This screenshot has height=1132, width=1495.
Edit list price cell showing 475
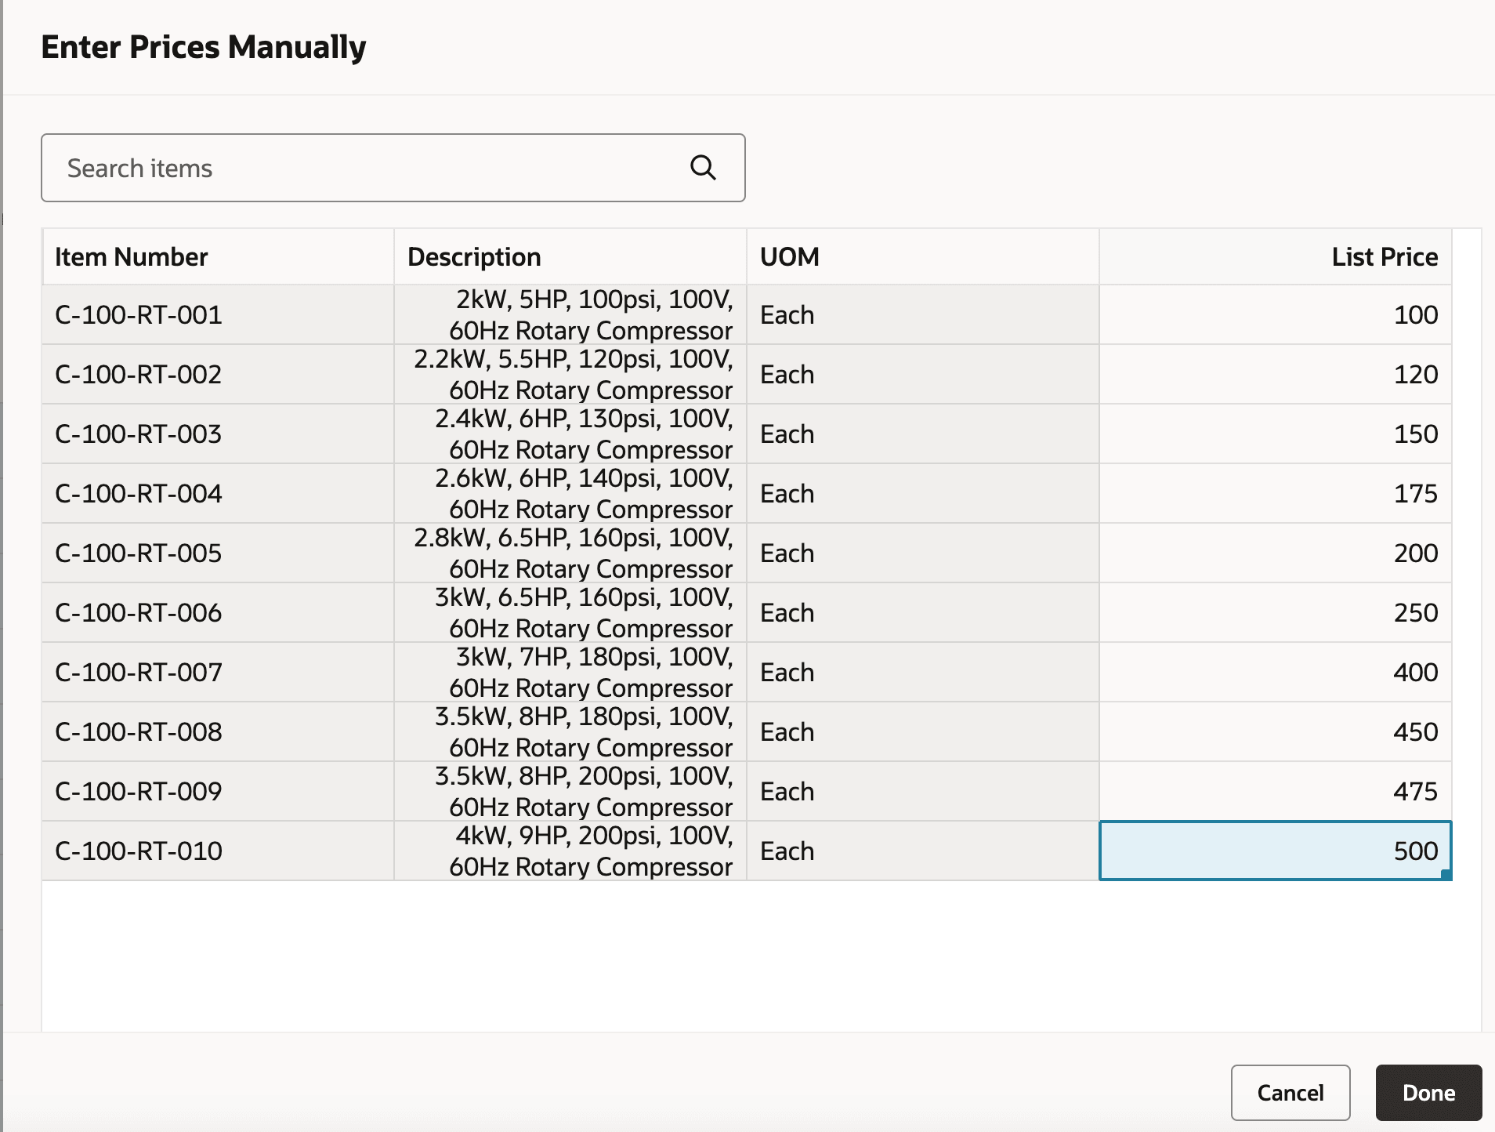pos(1275,792)
